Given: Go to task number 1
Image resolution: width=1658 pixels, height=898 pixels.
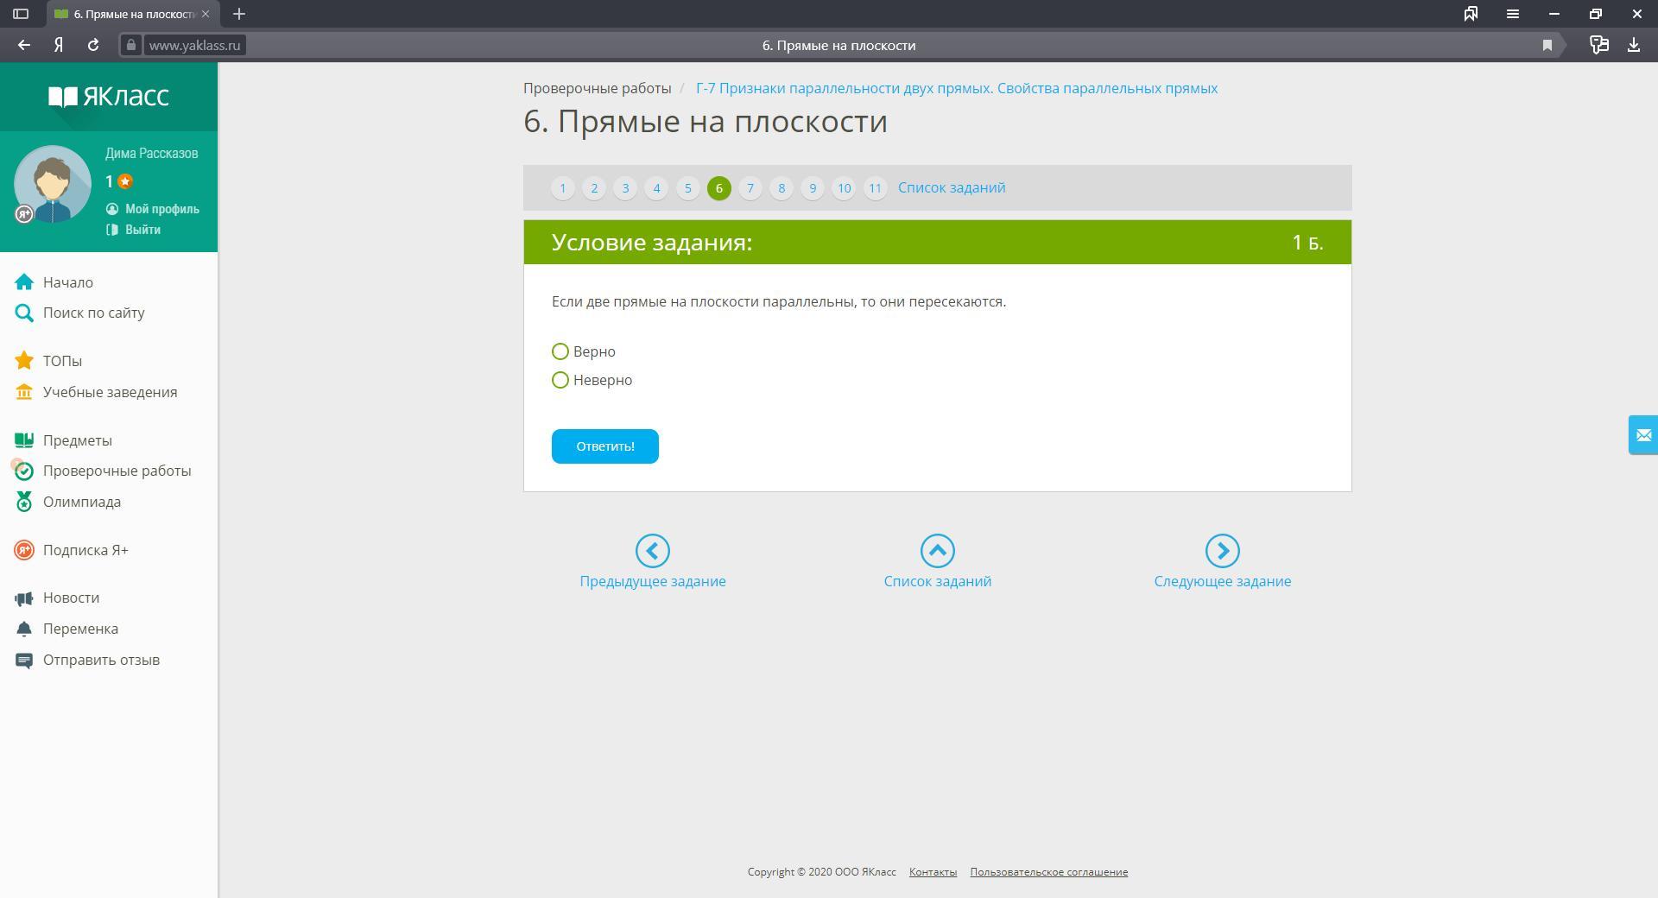Looking at the screenshot, I should tap(563, 188).
